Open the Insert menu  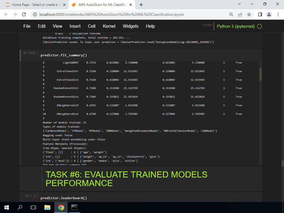click(x=75, y=26)
